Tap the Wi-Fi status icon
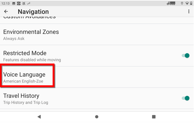The height and width of the screenshot is (123, 194). (187, 3)
